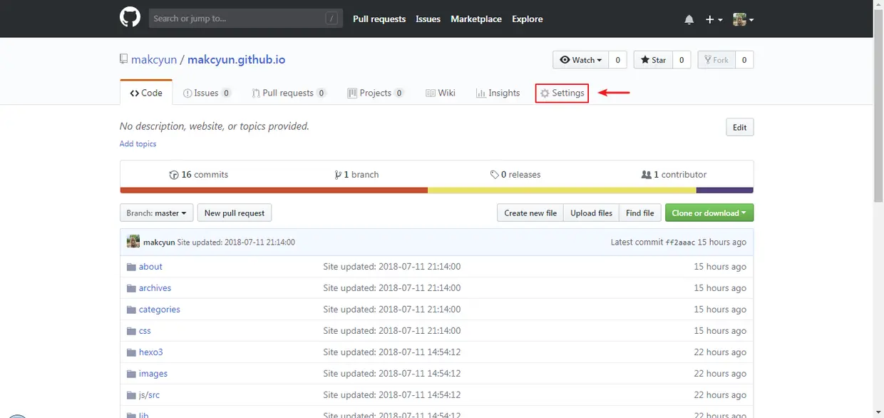Image resolution: width=884 pixels, height=418 pixels.
Task: Click the folder icon beside images
Action: [131, 374]
